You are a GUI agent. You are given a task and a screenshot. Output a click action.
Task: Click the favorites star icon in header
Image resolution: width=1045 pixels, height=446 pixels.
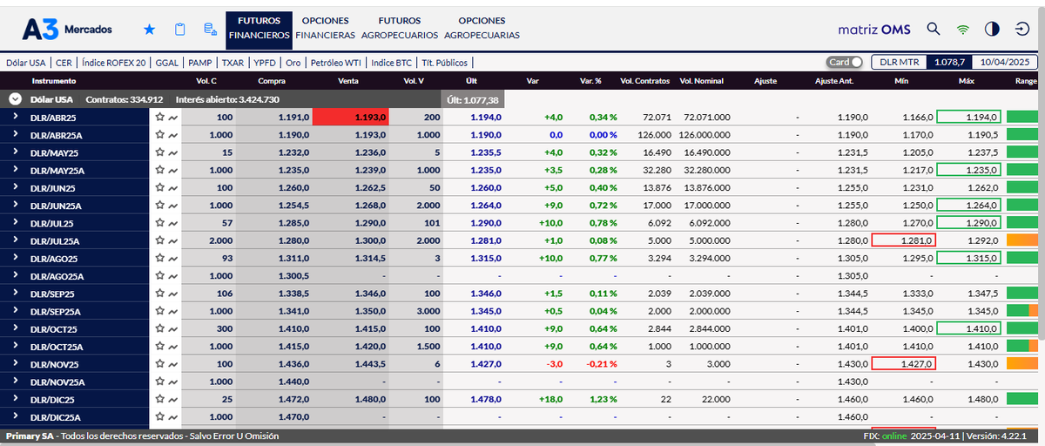pyautogui.click(x=149, y=30)
